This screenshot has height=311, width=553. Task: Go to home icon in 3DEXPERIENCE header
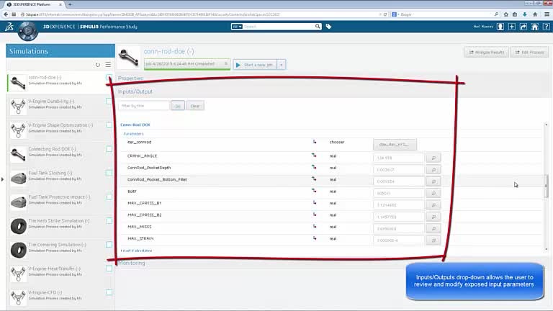pyautogui.click(x=535, y=27)
